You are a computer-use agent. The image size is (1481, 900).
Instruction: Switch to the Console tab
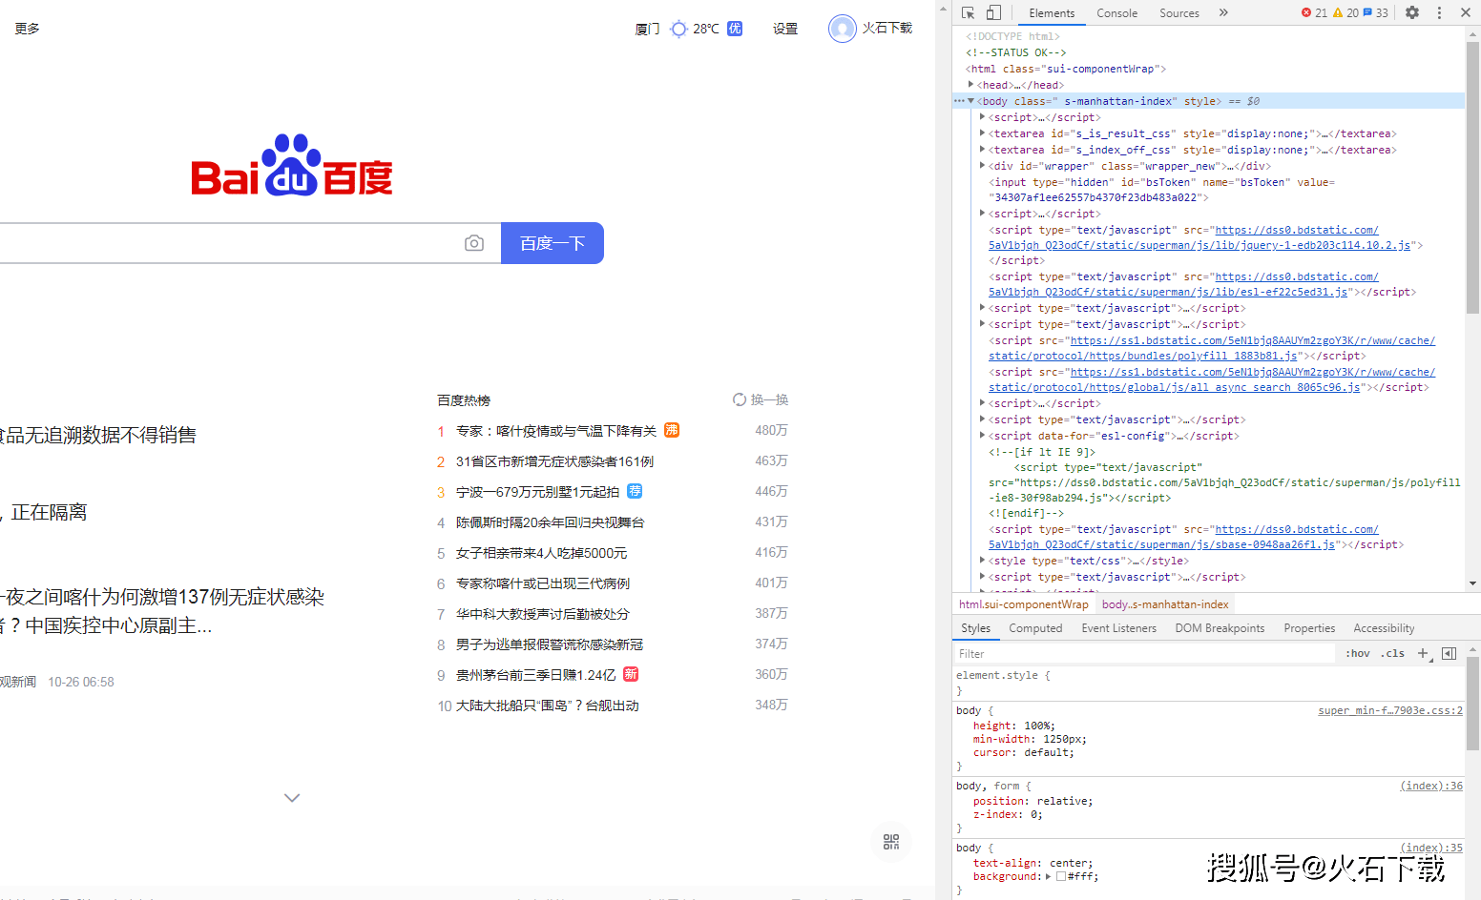tap(1116, 12)
